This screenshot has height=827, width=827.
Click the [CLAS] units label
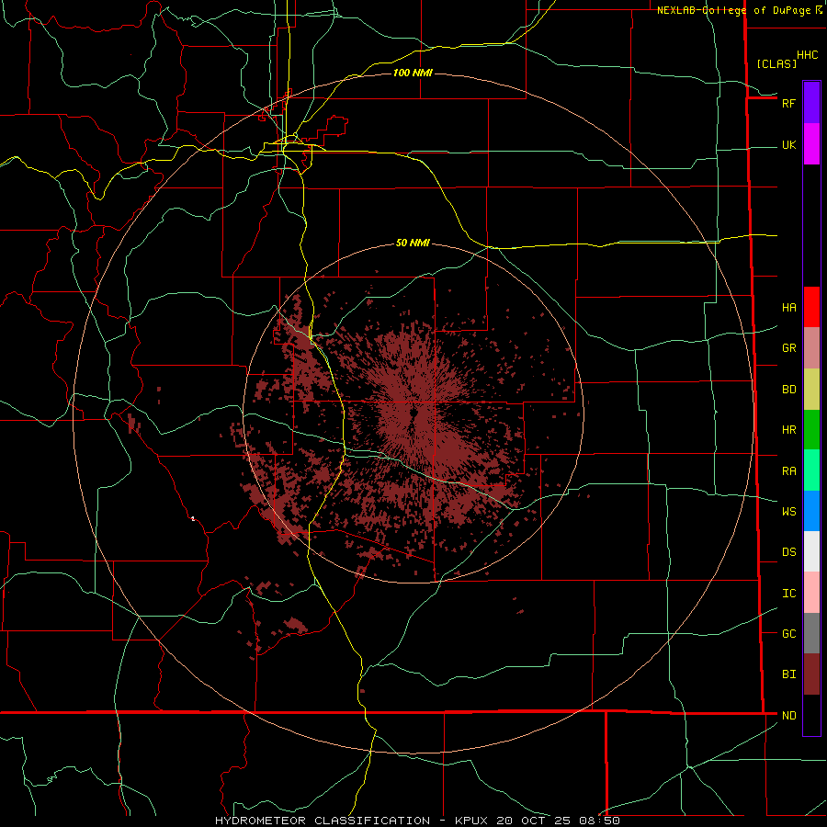coord(776,63)
